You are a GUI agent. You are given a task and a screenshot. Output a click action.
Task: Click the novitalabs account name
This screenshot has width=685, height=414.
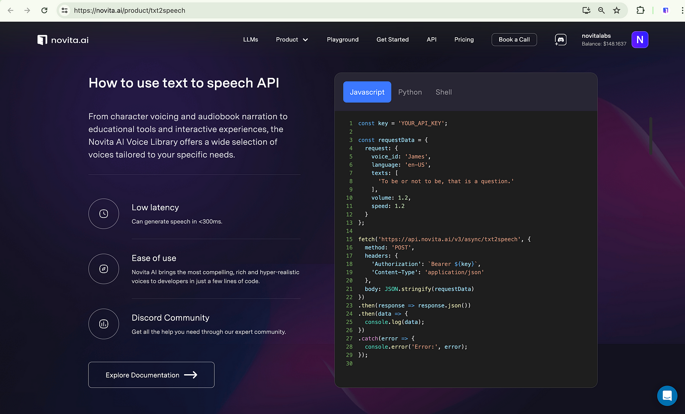[x=596, y=36]
